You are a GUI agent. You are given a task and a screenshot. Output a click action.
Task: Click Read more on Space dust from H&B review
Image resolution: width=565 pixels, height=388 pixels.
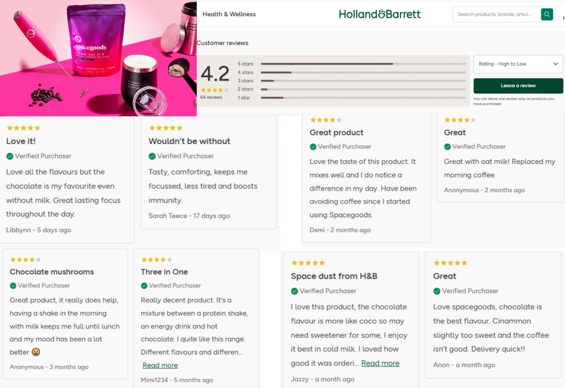(x=380, y=363)
